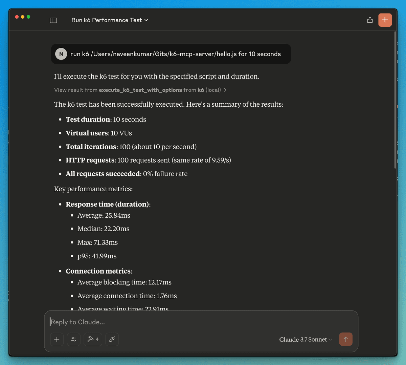Send message with the arrow button
The width and height of the screenshot is (406, 365).
coord(346,339)
